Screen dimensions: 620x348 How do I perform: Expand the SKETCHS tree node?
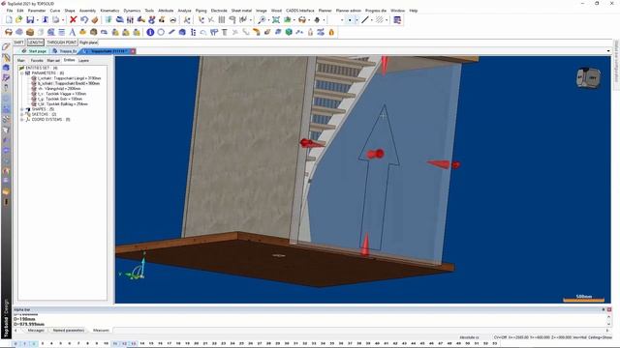tap(22, 114)
